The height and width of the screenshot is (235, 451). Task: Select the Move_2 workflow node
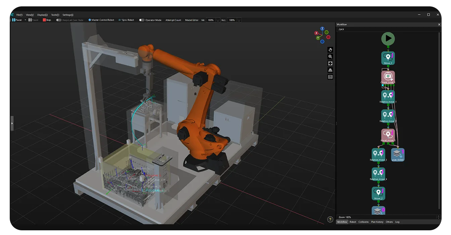coord(378,193)
